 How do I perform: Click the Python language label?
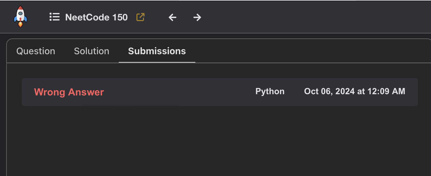(270, 91)
